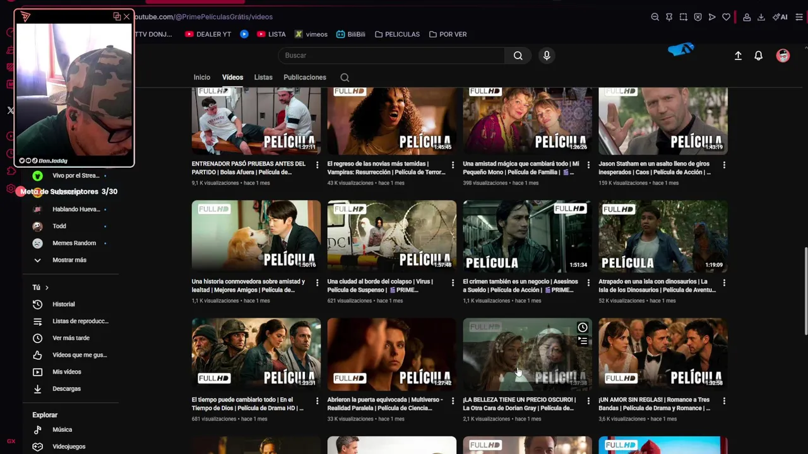Open the AI assistant icon in toolbar

780,17
